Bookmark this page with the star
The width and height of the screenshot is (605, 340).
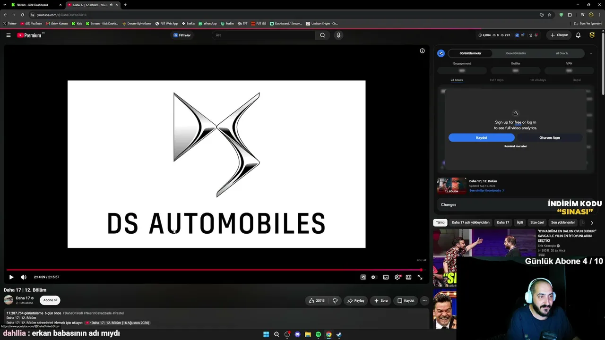tap(549, 15)
